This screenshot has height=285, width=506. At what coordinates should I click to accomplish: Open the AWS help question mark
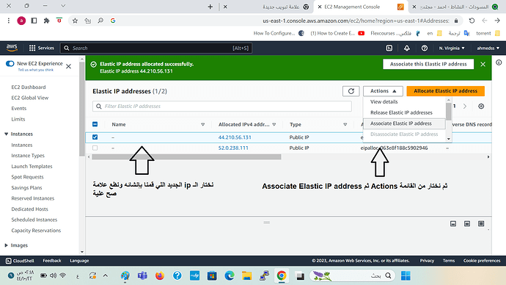425,48
